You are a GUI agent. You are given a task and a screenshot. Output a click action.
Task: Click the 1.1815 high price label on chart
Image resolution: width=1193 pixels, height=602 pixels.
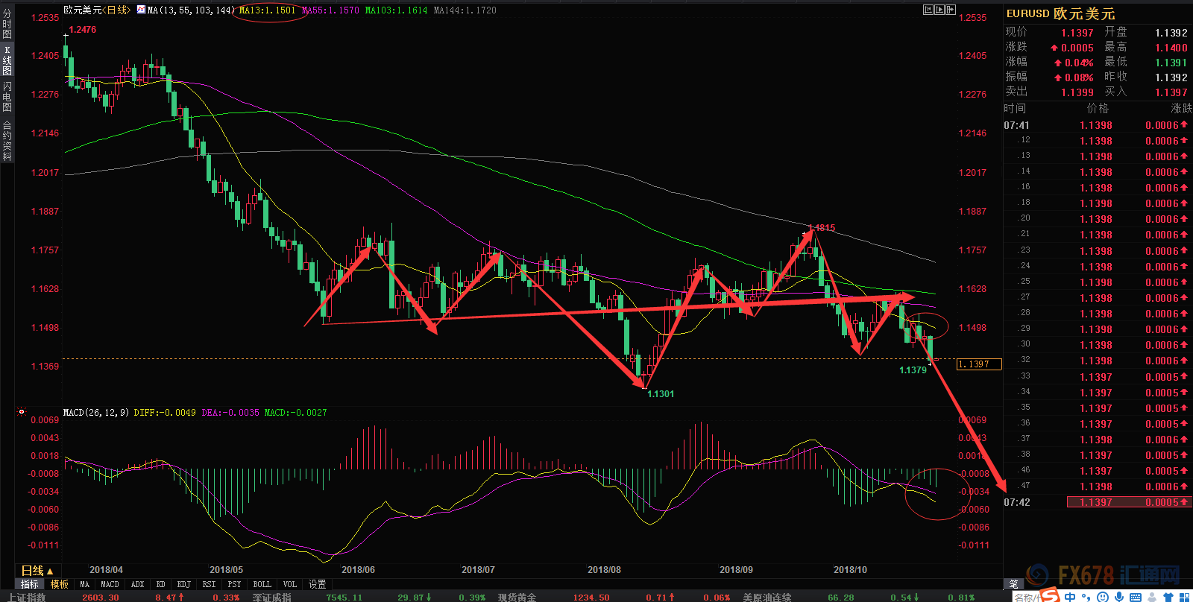[x=822, y=228]
